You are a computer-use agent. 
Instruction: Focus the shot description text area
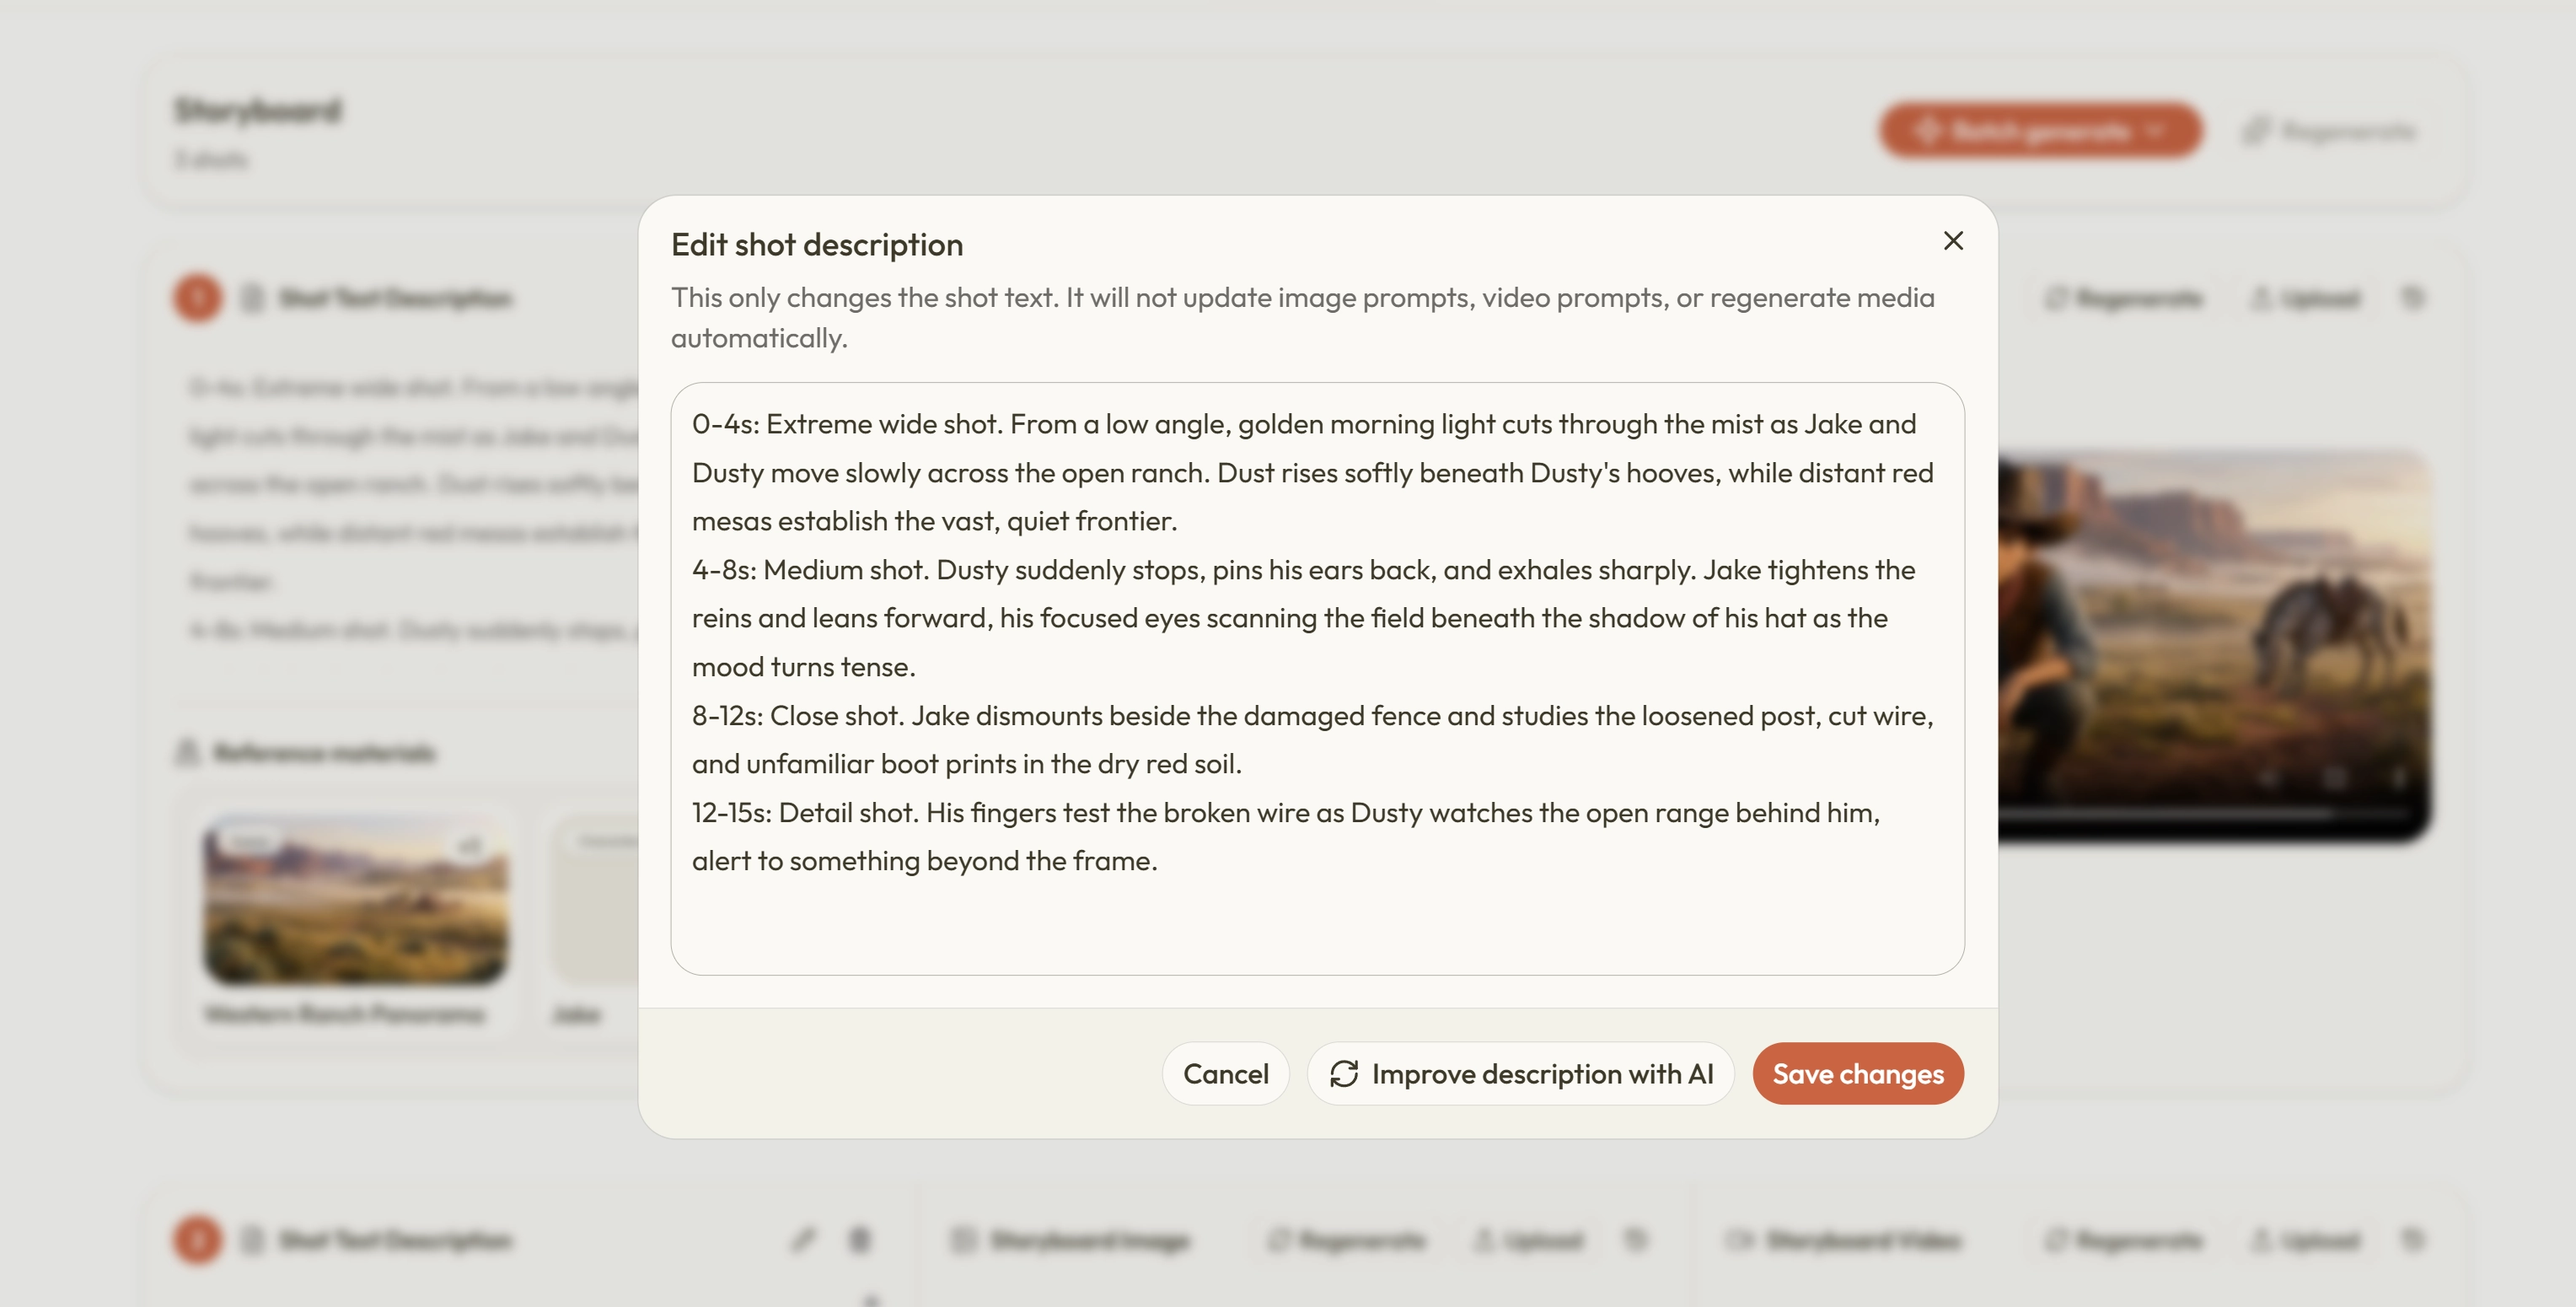click(x=1317, y=678)
